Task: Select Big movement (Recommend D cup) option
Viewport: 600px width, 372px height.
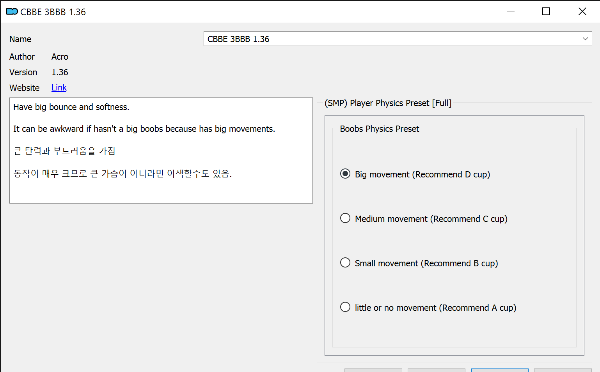Action: coord(415,174)
